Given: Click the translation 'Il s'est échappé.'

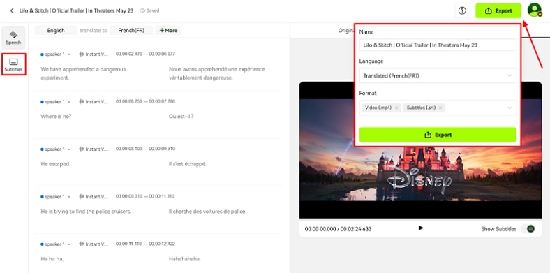Looking at the screenshot, I should 188,164.
